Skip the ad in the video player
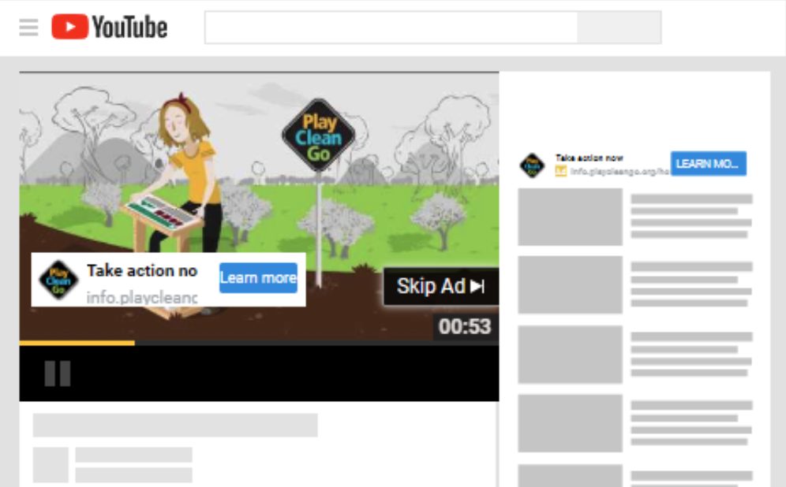 [440, 286]
